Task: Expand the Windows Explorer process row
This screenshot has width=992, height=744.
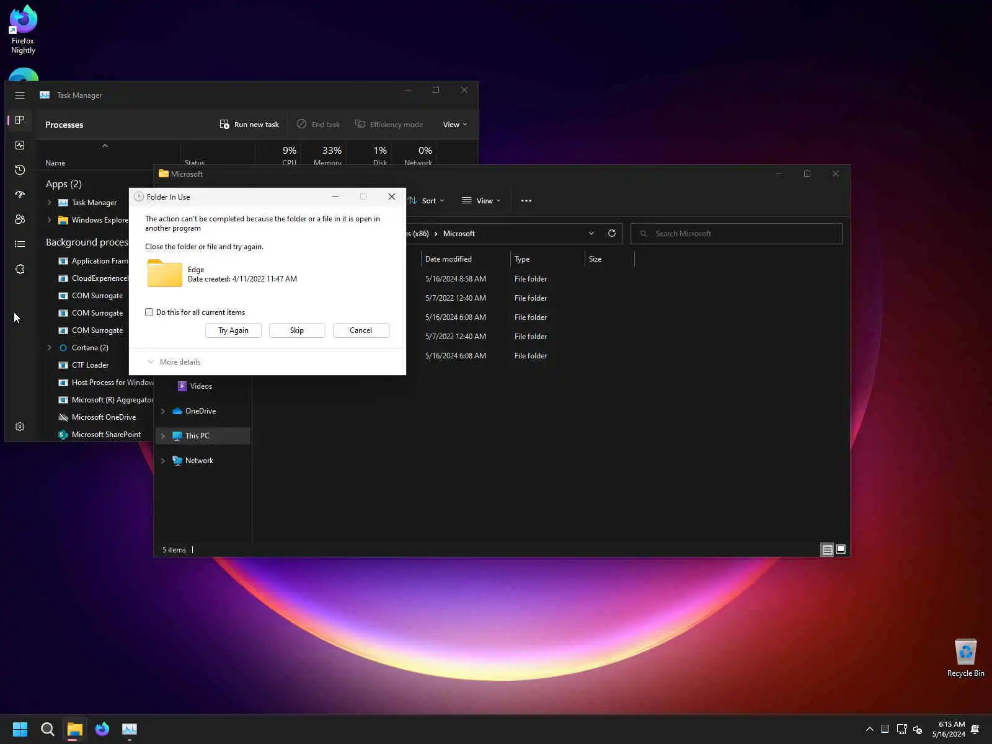Action: pos(49,220)
